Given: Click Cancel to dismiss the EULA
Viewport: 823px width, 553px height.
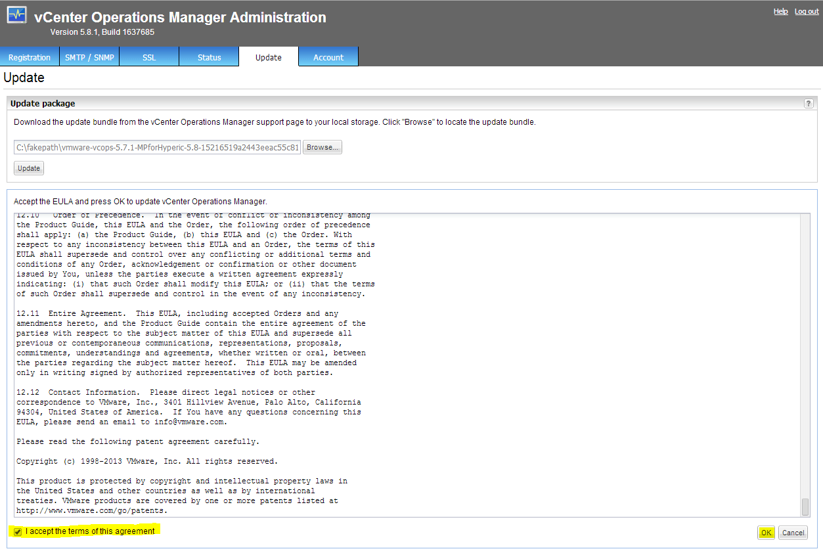Looking at the screenshot, I should tap(793, 533).
